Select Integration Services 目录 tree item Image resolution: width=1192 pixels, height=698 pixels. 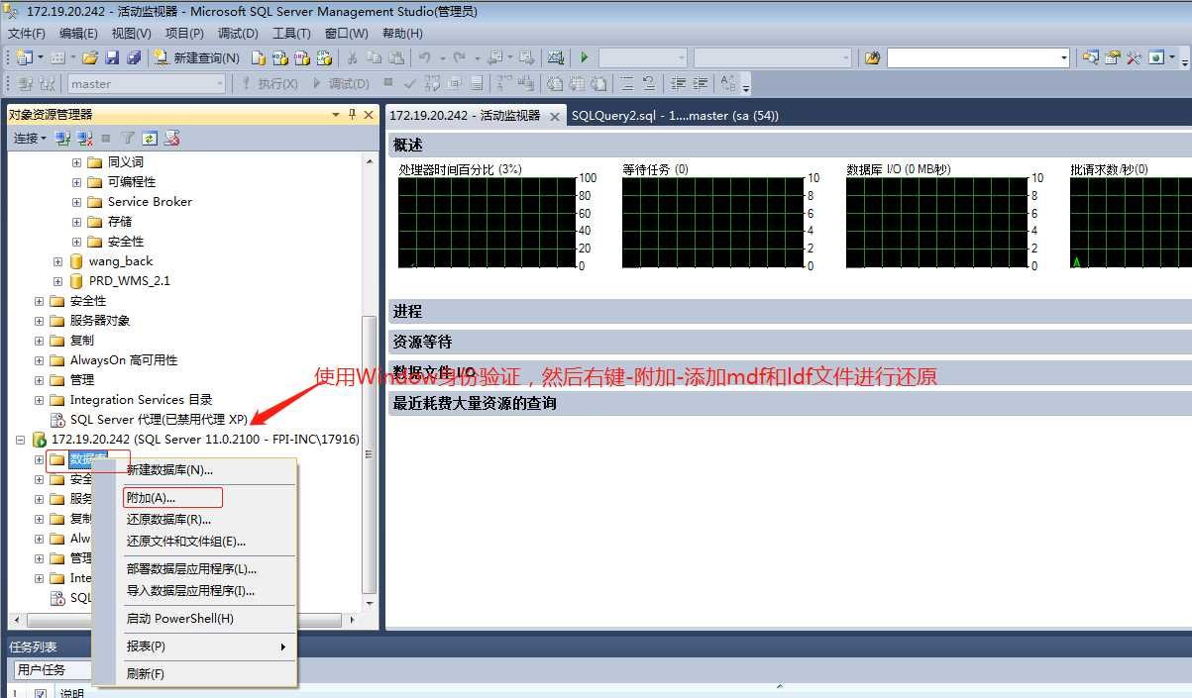pyautogui.click(x=141, y=400)
